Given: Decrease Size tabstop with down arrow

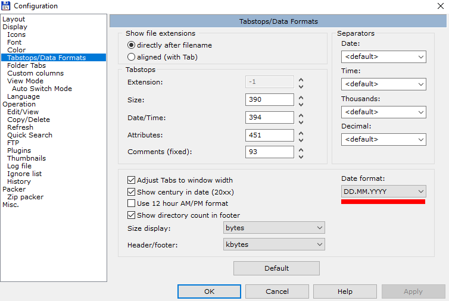Looking at the screenshot, I should pyautogui.click(x=301, y=105).
